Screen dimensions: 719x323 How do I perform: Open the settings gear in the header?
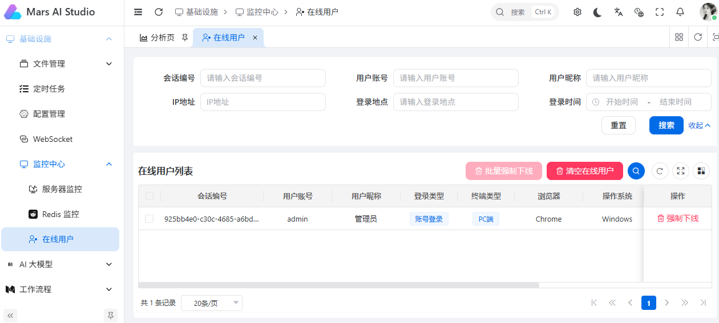(577, 12)
